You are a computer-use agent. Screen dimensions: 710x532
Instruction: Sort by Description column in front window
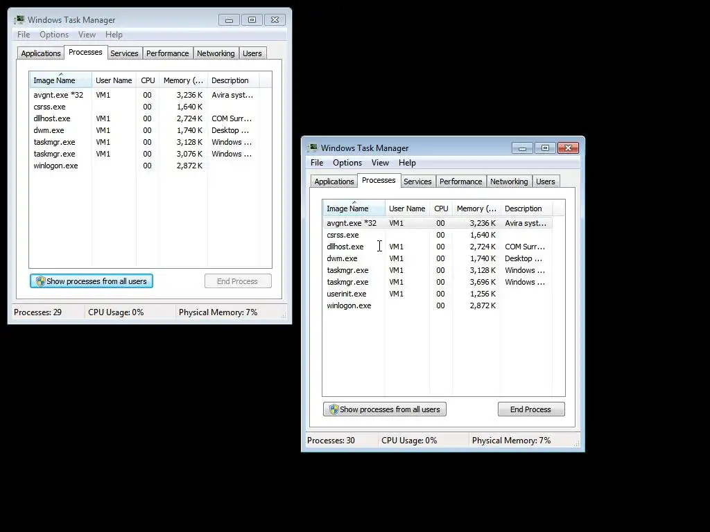[x=526, y=209]
